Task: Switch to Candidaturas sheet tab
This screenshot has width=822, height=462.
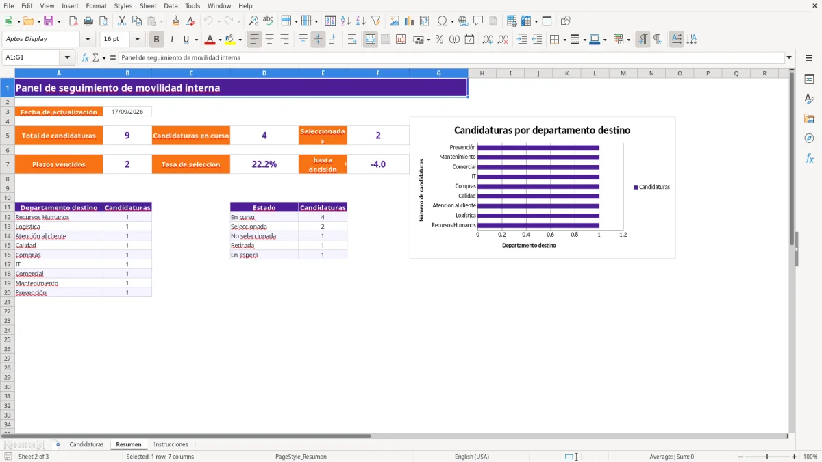Action: (86, 444)
